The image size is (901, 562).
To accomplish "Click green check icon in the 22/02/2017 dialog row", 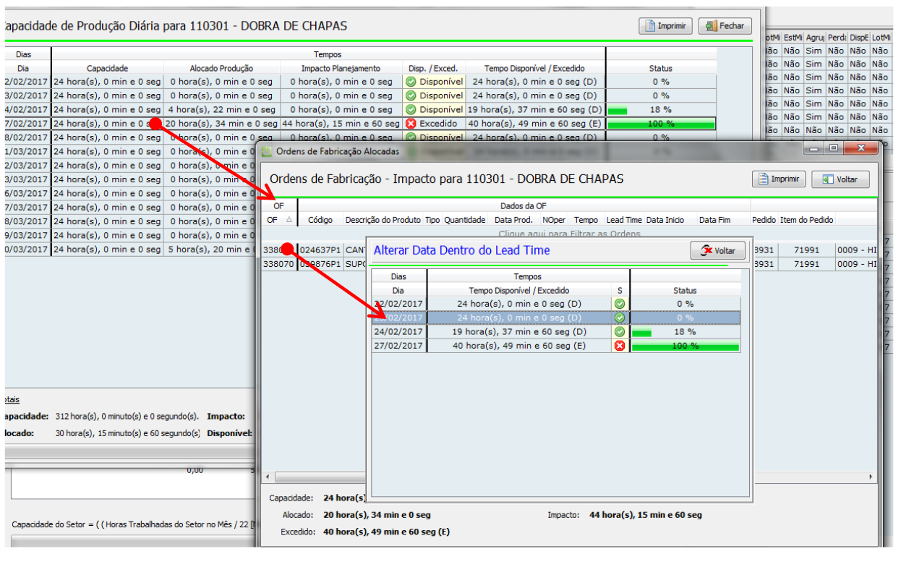I will click(619, 305).
